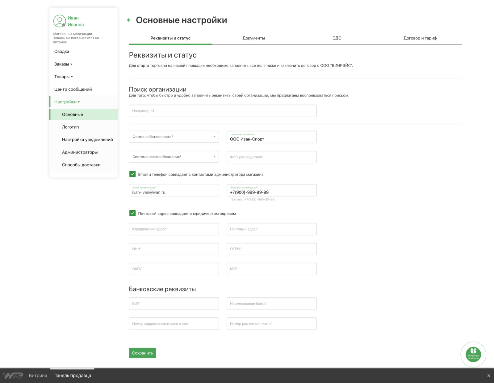Open Администраторы settings page
This screenshot has height=383, width=494.
80,152
